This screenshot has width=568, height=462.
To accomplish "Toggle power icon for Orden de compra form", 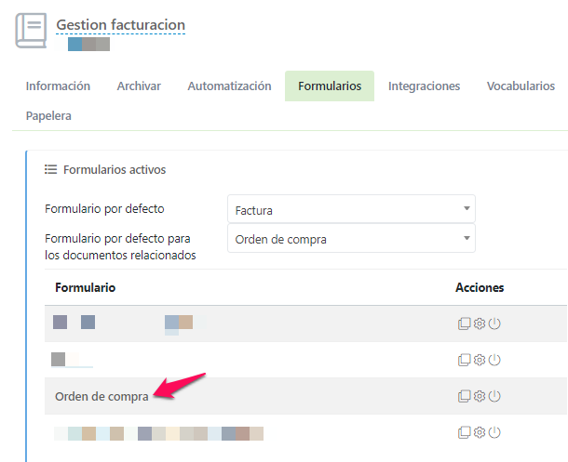I will tap(494, 396).
